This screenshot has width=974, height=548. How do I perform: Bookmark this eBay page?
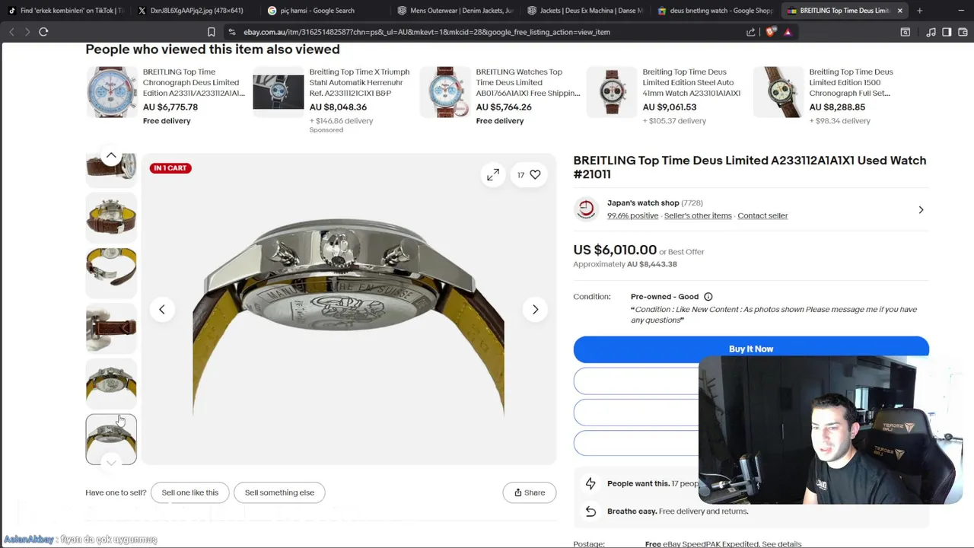(212, 32)
